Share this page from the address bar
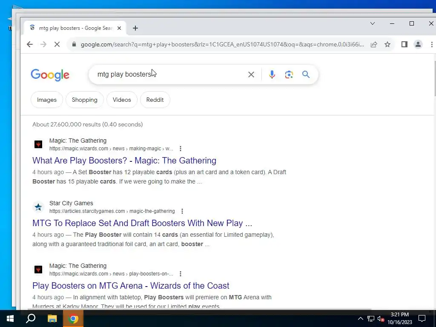Screen dimensions: 436x327 pyautogui.click(x=374, y=44)
